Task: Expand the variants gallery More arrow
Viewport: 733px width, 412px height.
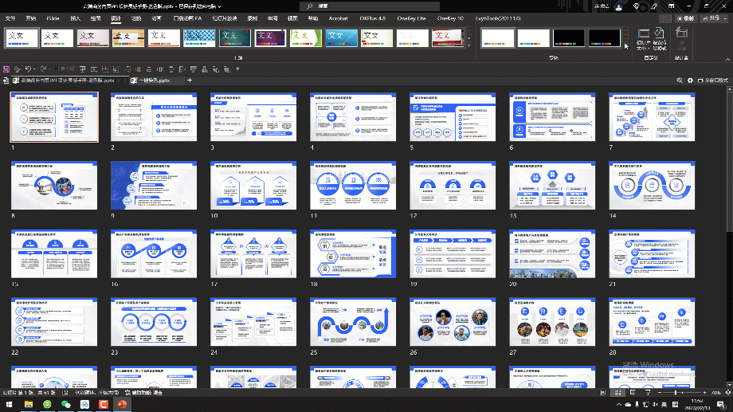Action: click(626, 46)
